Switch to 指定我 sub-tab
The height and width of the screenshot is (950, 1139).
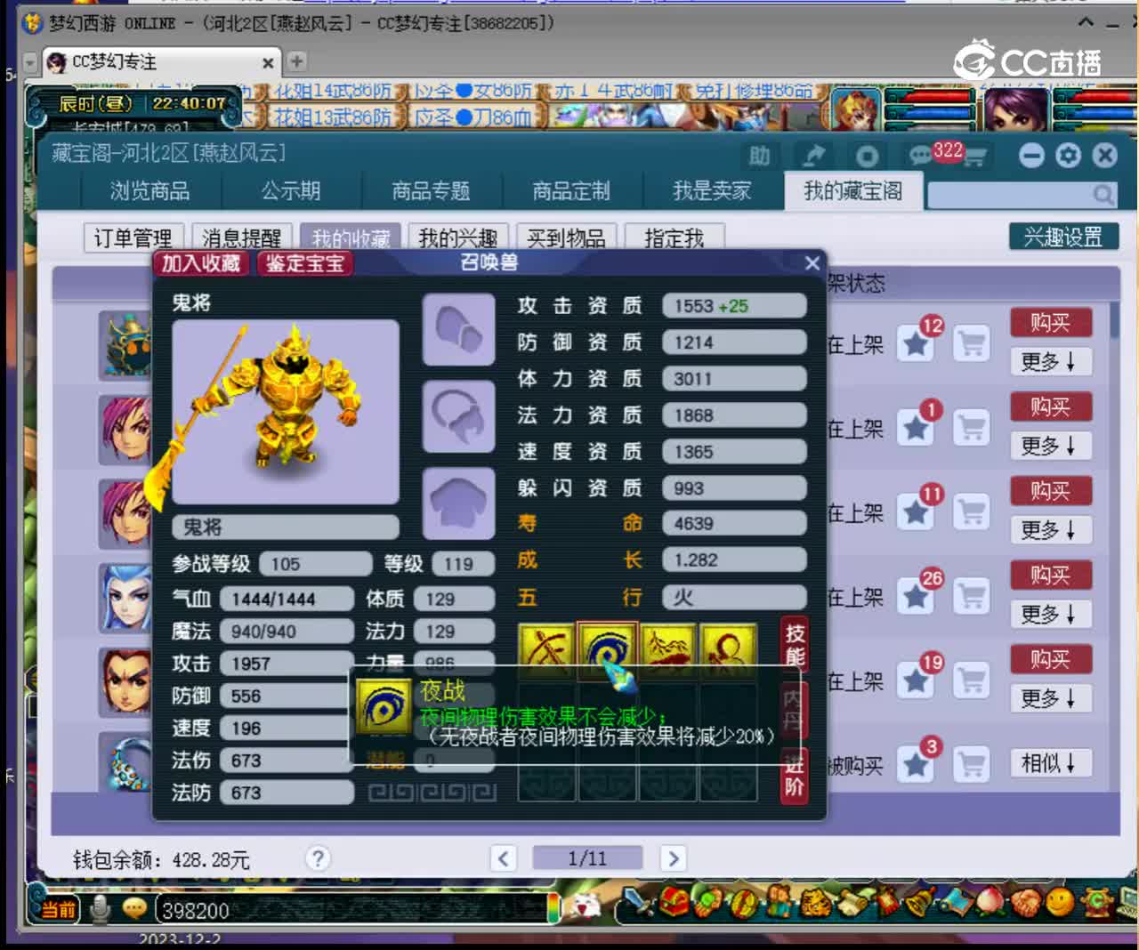tap(674, 237)
